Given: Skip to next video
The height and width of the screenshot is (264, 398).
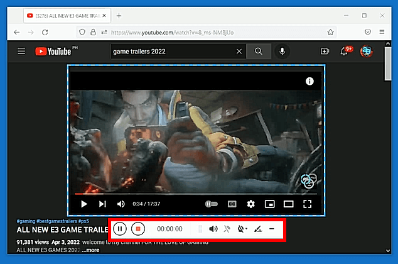Looking at the screenshot, I should (102, 204).
